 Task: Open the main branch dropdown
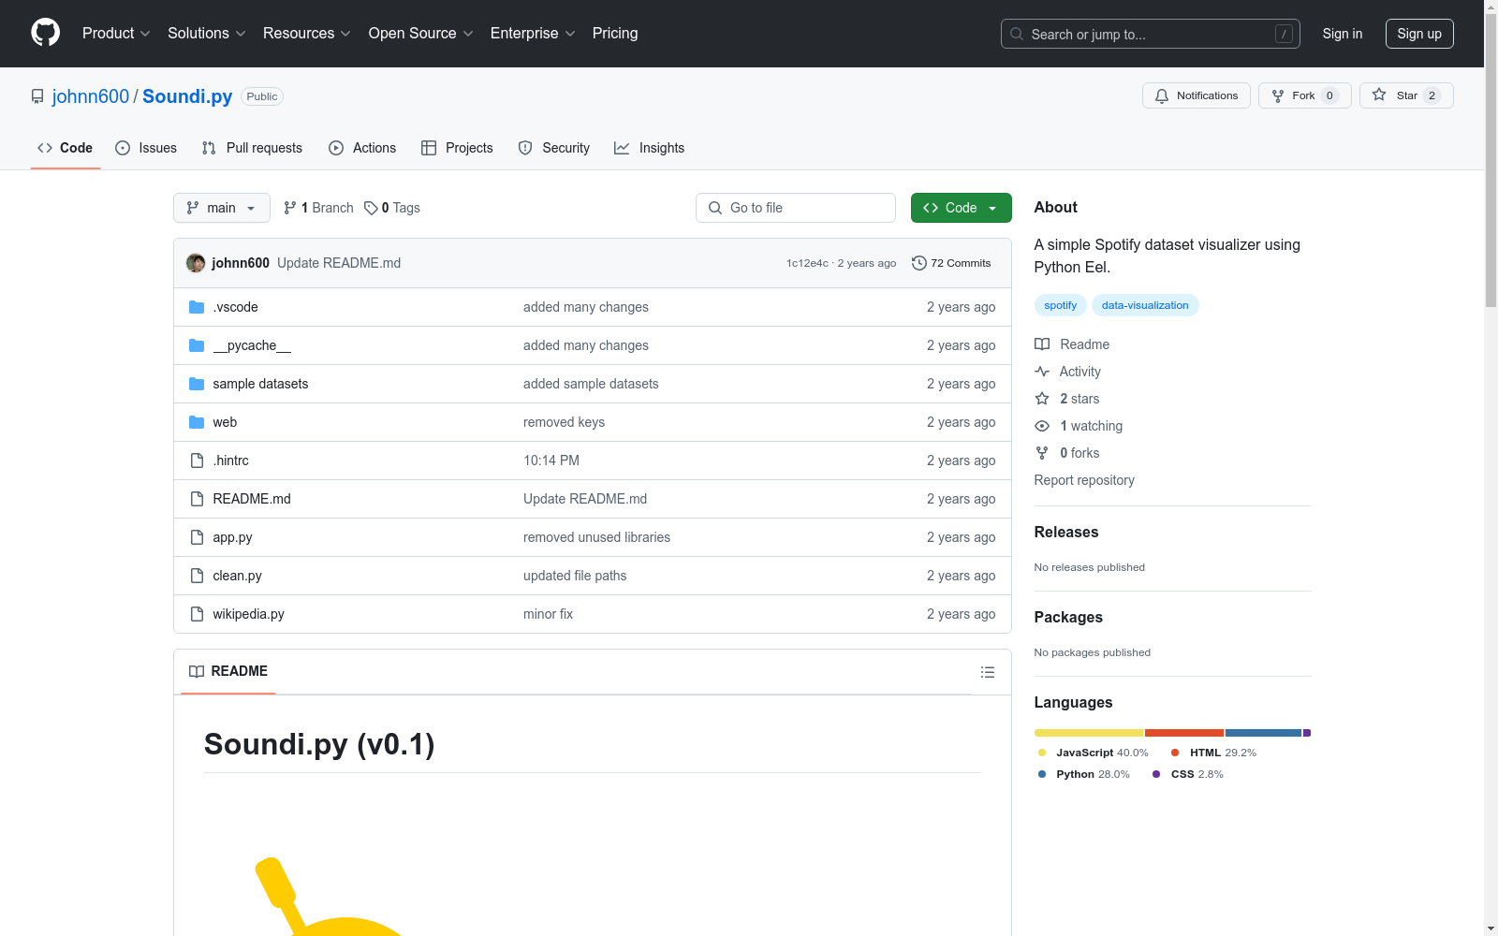222,208
